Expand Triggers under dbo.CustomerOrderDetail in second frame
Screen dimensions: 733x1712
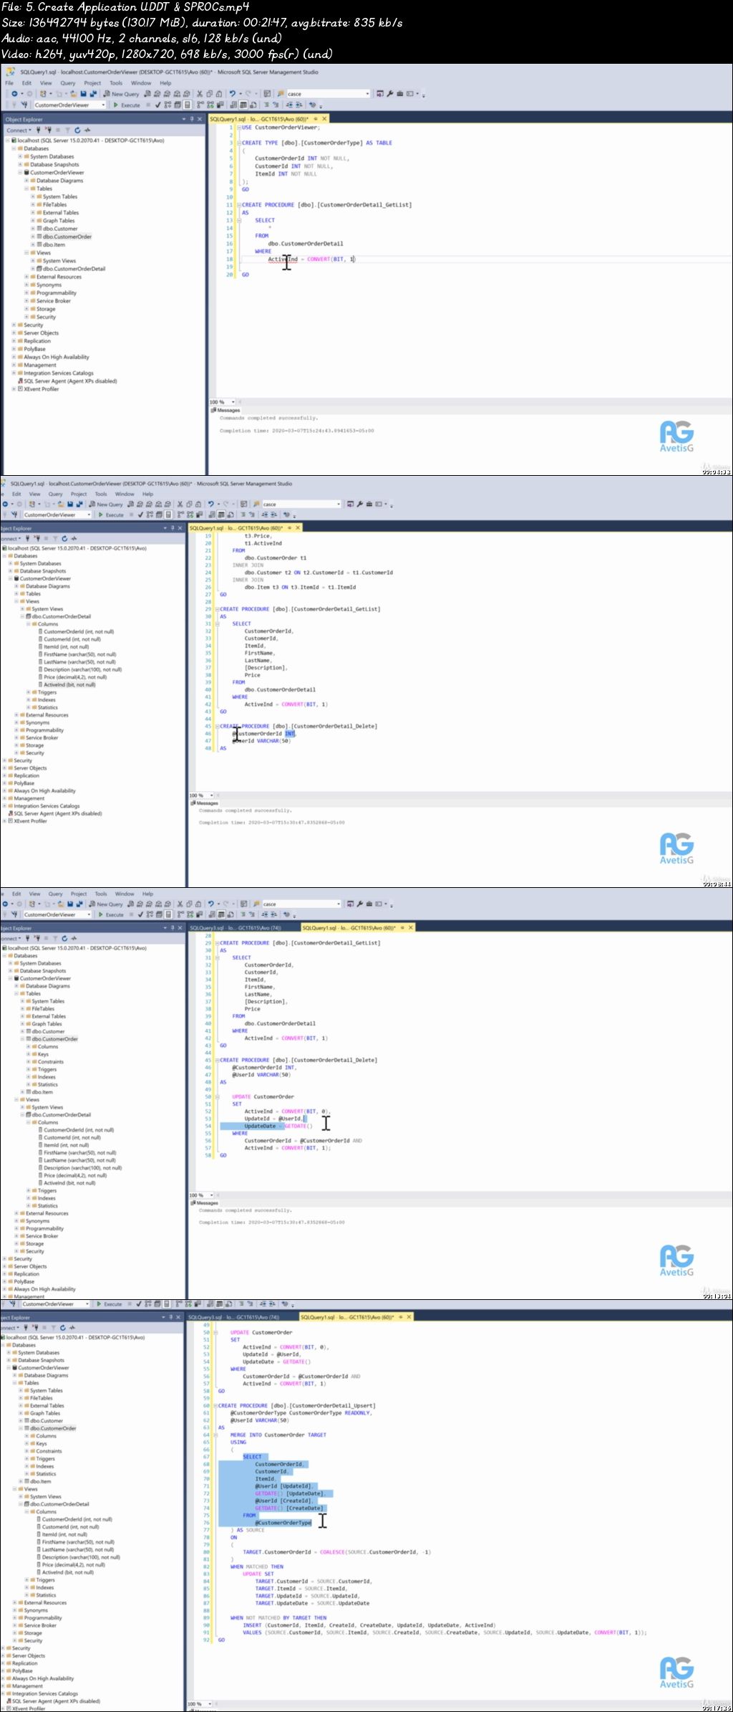[29, 693]
